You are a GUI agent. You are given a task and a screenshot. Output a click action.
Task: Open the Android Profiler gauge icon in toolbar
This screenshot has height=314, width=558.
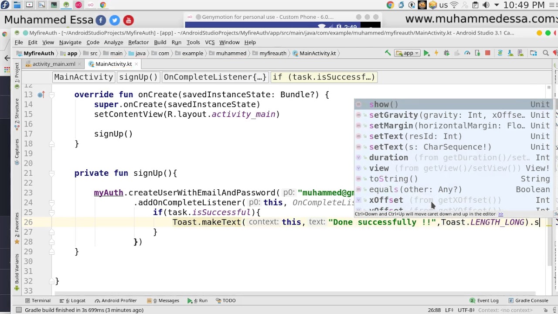(x=467, y=53)
